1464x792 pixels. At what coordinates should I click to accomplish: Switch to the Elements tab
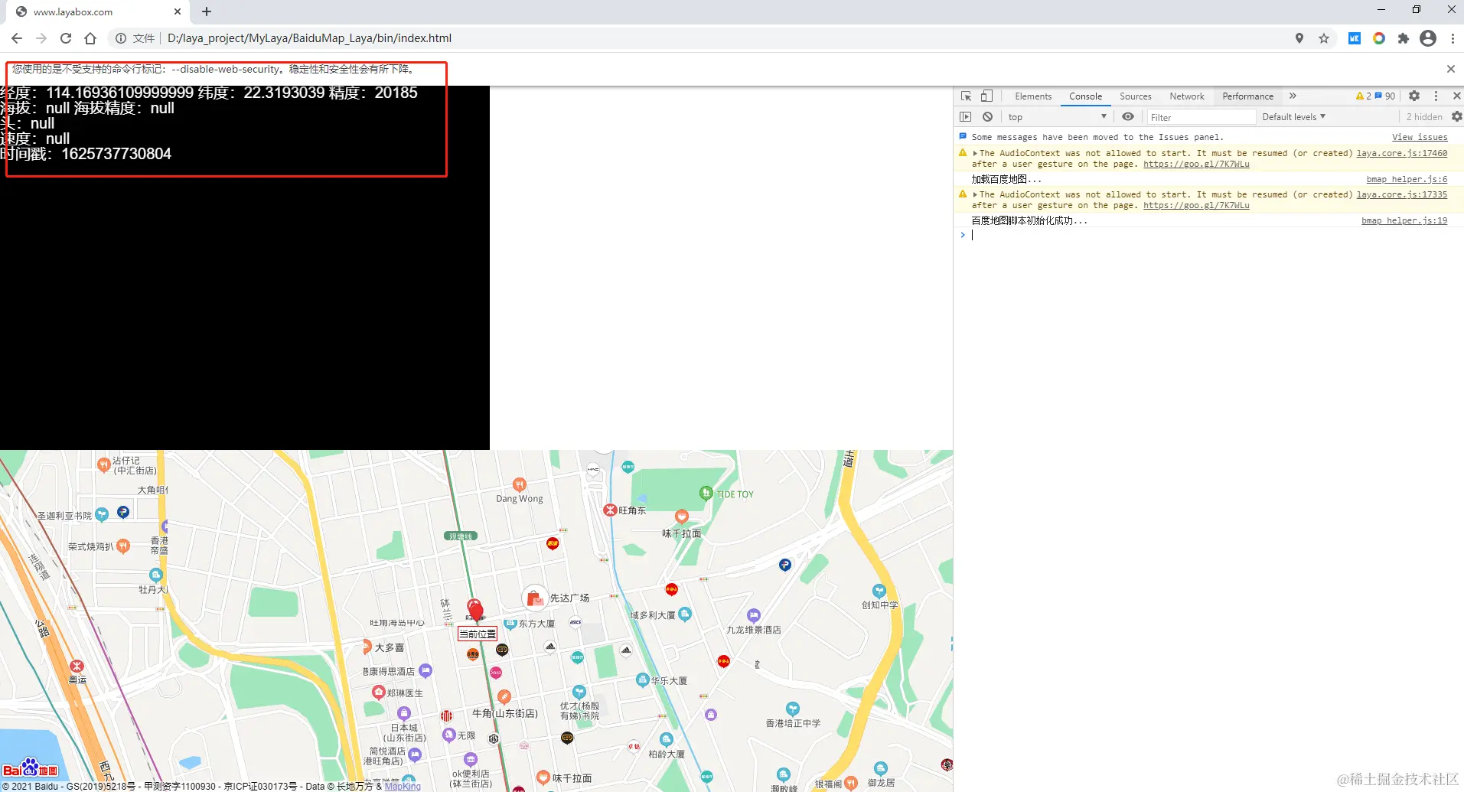click(x=1033, y=96)
